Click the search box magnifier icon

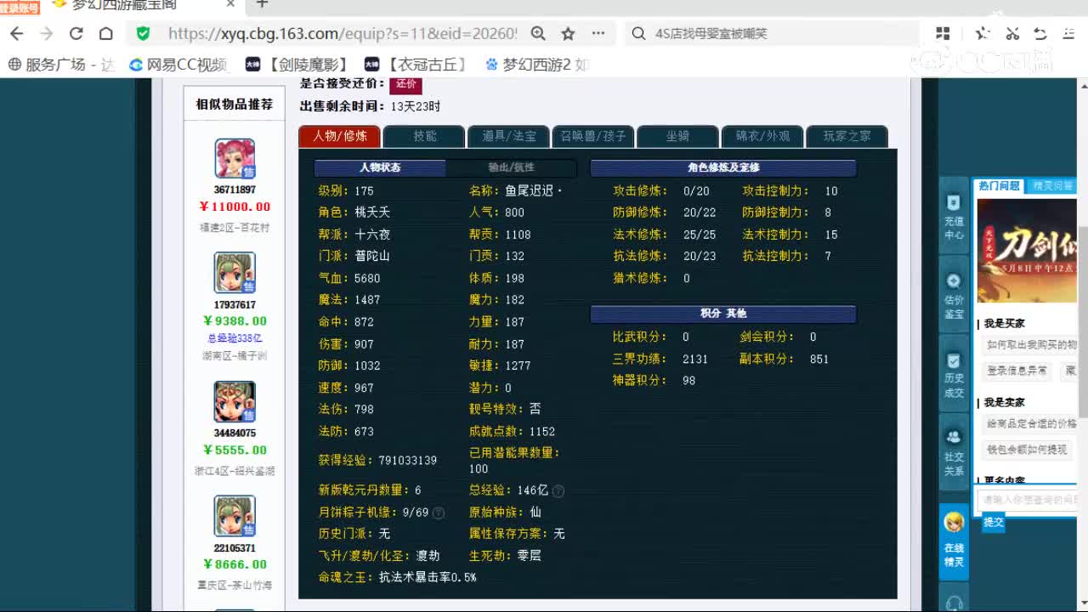638,34
